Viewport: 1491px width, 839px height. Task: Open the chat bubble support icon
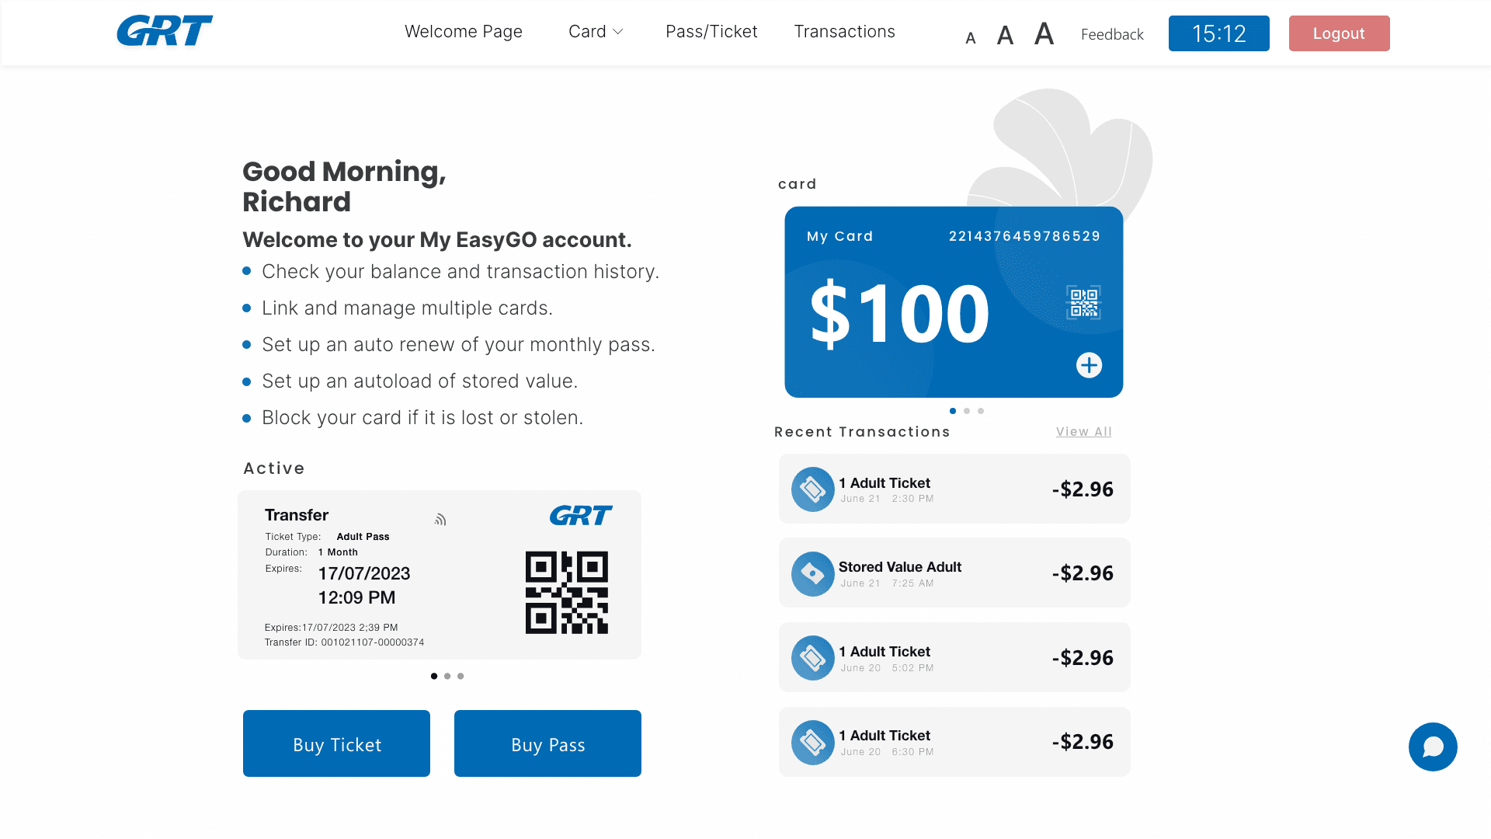[1433, 747]
